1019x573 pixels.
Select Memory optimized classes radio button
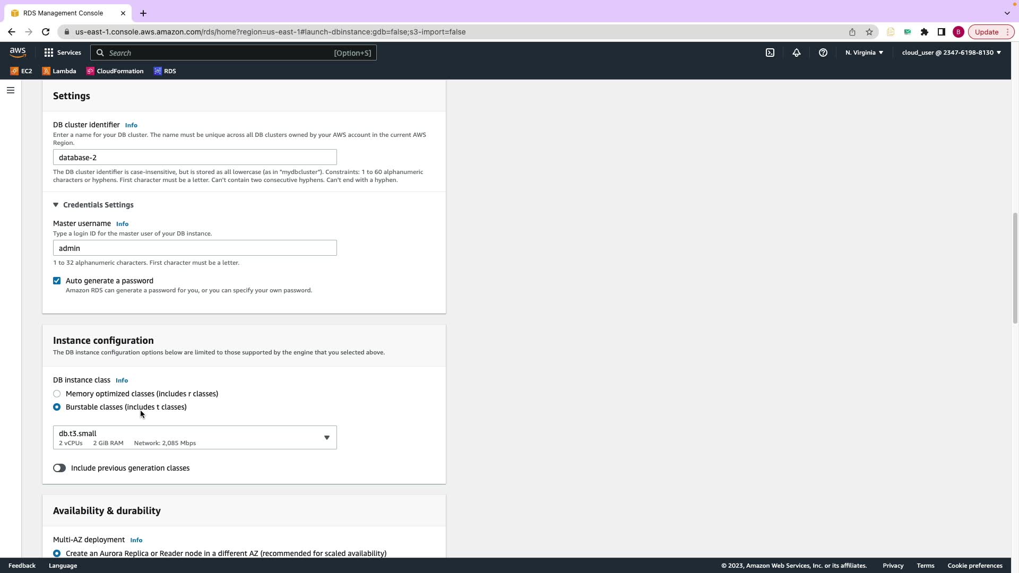pyautogui.click(x=57, y=394)
